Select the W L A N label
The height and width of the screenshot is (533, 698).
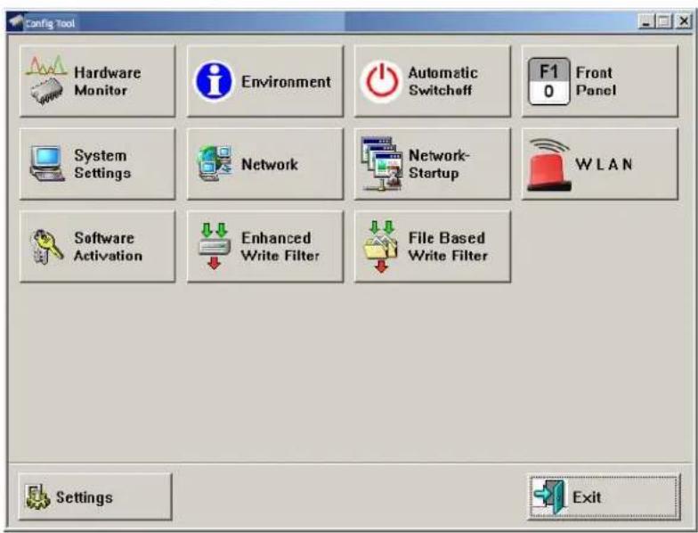604,164
